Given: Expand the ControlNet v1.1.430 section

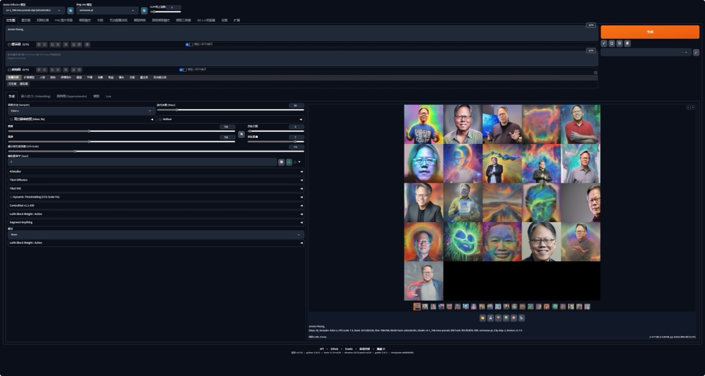Looking at the screenshot, I should (x=155, y=205).
